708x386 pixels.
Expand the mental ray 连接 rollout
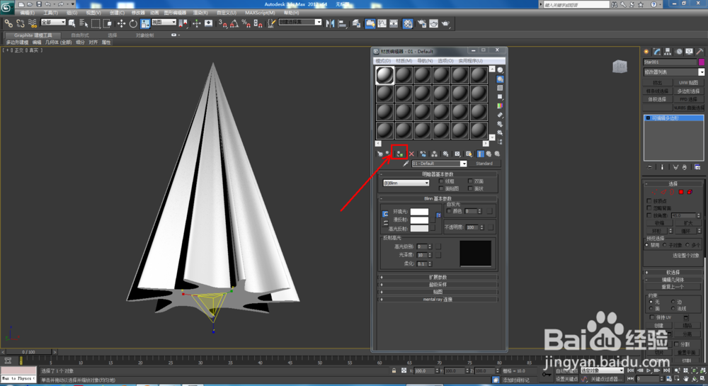[438, 300]
